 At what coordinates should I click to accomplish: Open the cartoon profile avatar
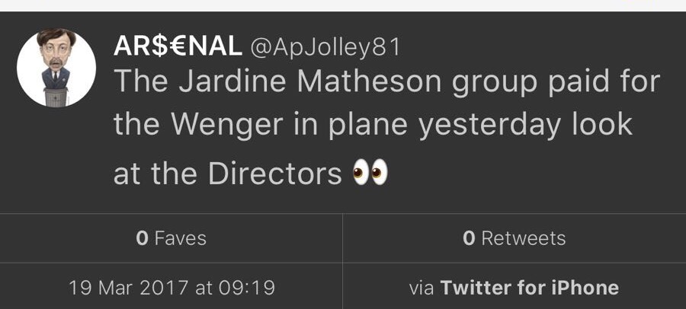(56, 68)
